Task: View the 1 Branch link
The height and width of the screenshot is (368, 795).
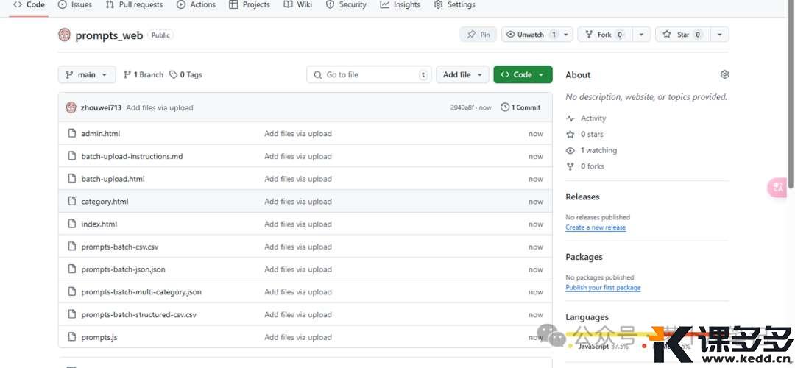Action: point(144,74)
